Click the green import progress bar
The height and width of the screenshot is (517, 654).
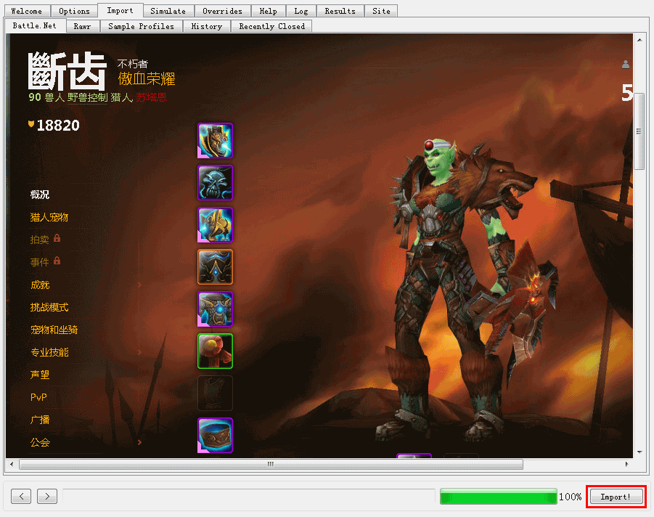[x=499, y=497]
